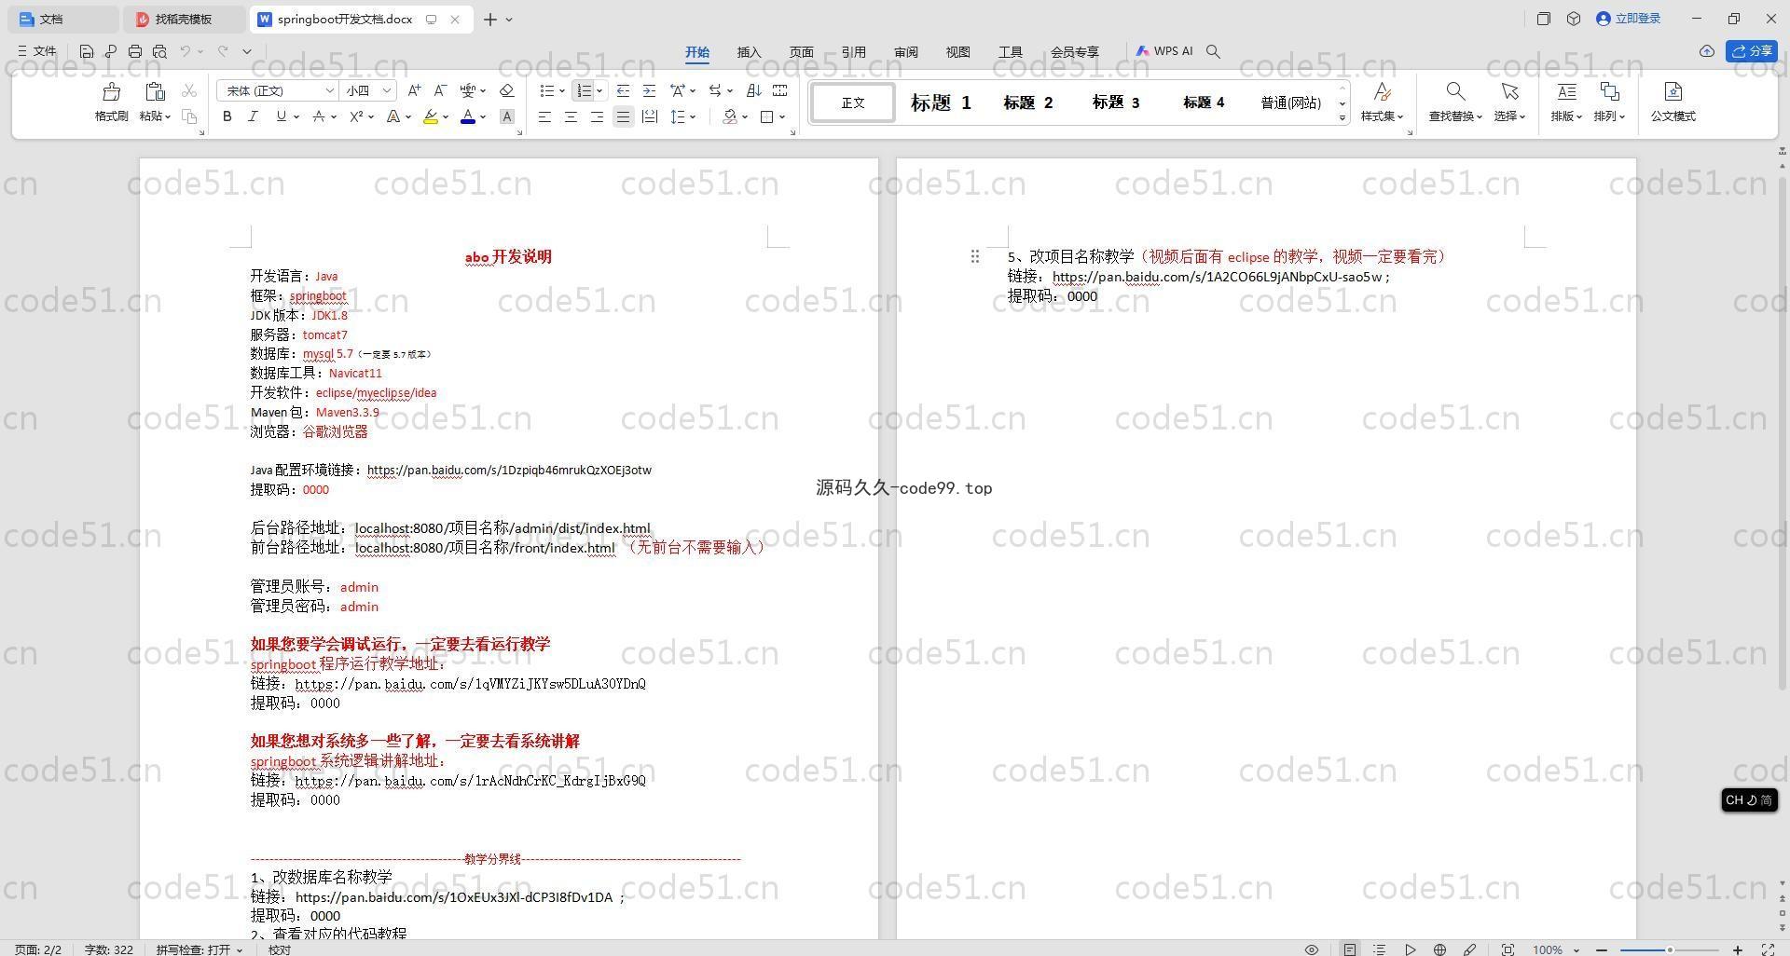Click the Arrange (排列) icon

[x=1609, y=91]
